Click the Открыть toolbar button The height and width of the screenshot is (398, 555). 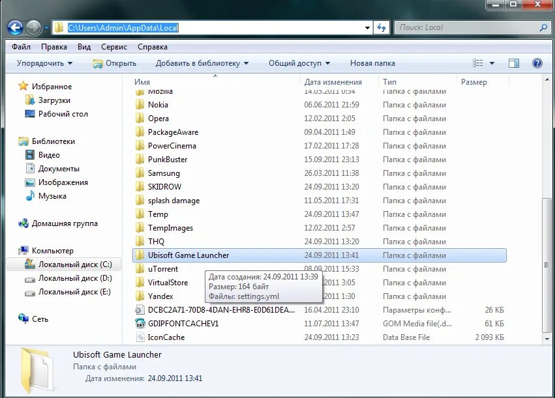[114, 63]
